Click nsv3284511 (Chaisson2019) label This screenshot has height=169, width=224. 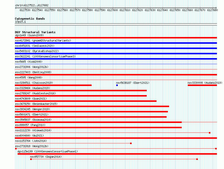click(34, 83)
